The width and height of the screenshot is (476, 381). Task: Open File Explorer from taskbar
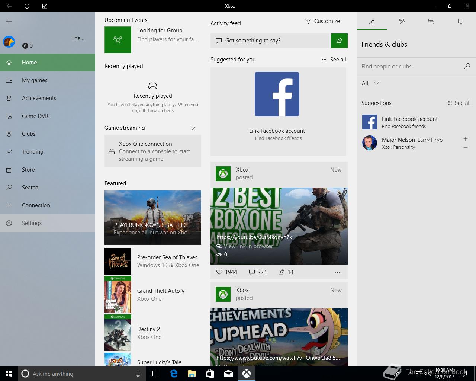(192, 374)
